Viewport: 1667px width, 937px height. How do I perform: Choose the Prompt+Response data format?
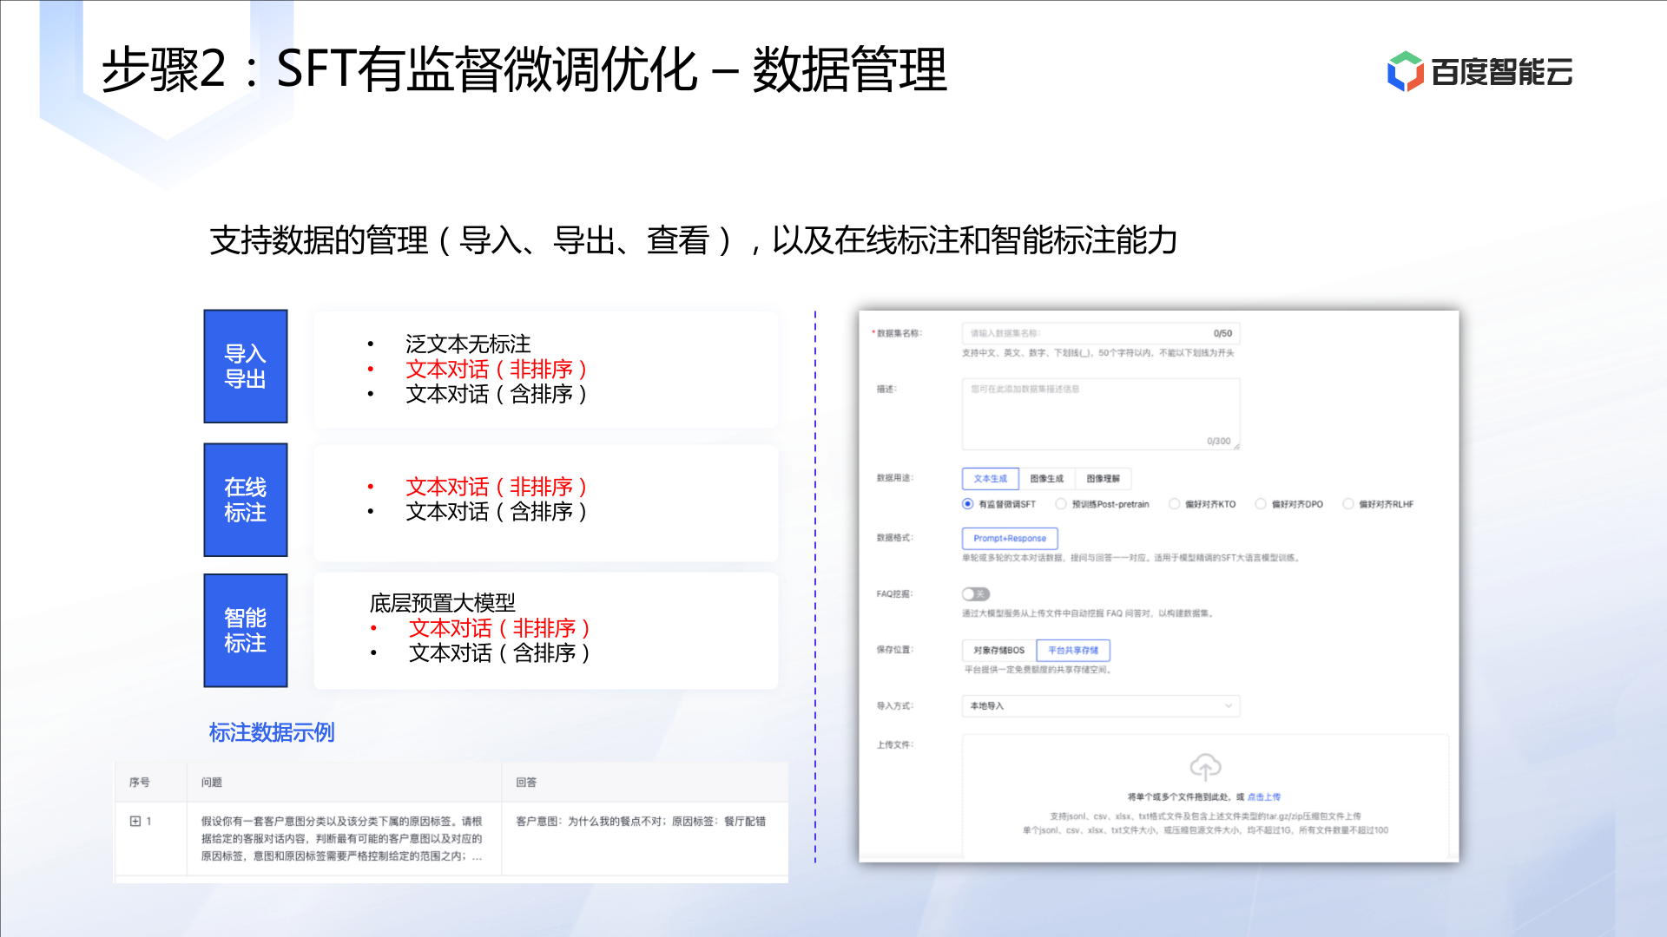(1010, 539)
